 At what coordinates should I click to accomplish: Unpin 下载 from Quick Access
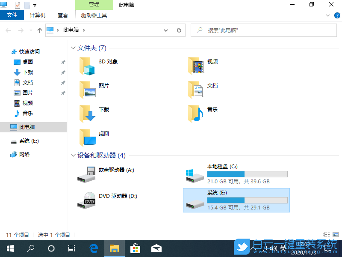click(63, 72)
